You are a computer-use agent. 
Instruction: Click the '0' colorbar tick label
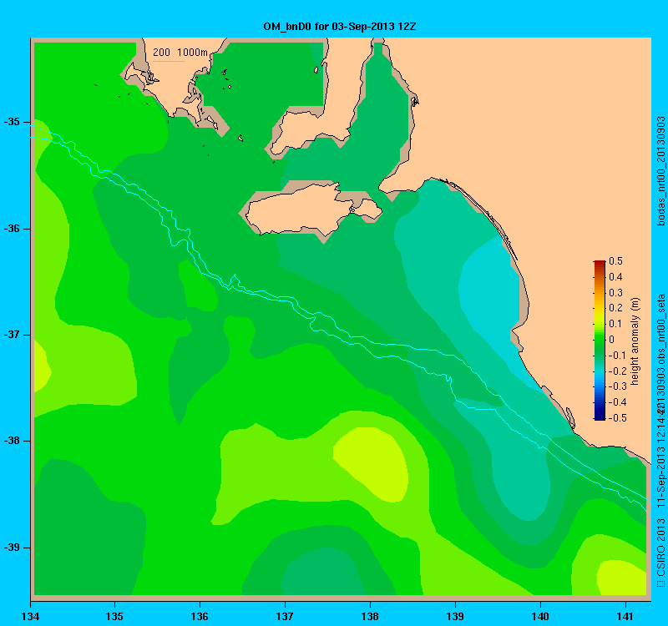pyautogui.click(x=612, y=340)
